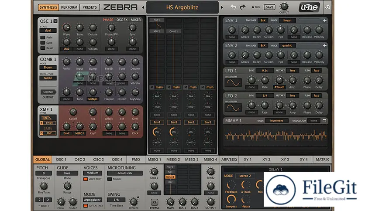Toggle mute M on first lane
The height and width of the screenshot is (211, 365).
pyautogui.click(x=152, y=87)
